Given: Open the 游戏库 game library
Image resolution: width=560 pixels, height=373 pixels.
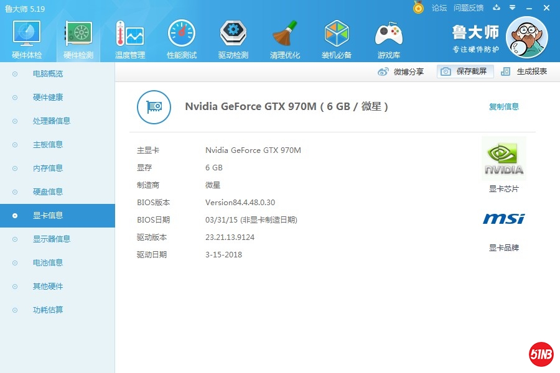Looking at the screenshot, I should 388,37.
